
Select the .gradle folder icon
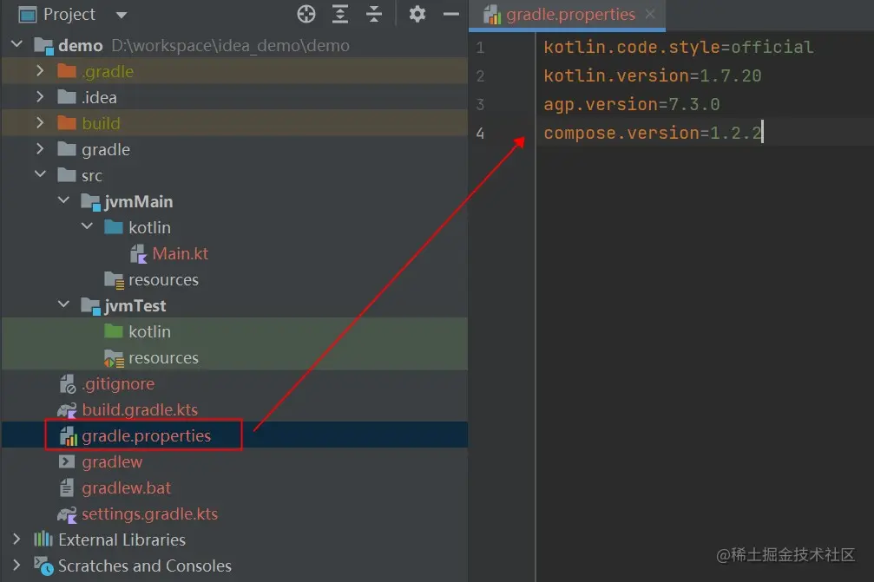[x=67, y=71]
